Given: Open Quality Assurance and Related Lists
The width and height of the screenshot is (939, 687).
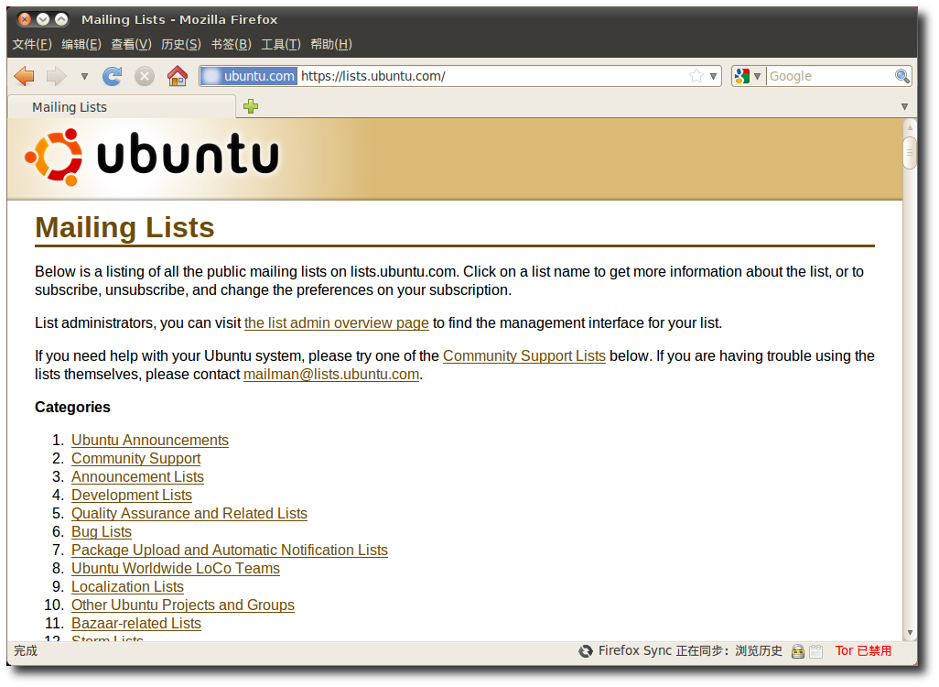Looking at the screenshot, I should (189, 514).
